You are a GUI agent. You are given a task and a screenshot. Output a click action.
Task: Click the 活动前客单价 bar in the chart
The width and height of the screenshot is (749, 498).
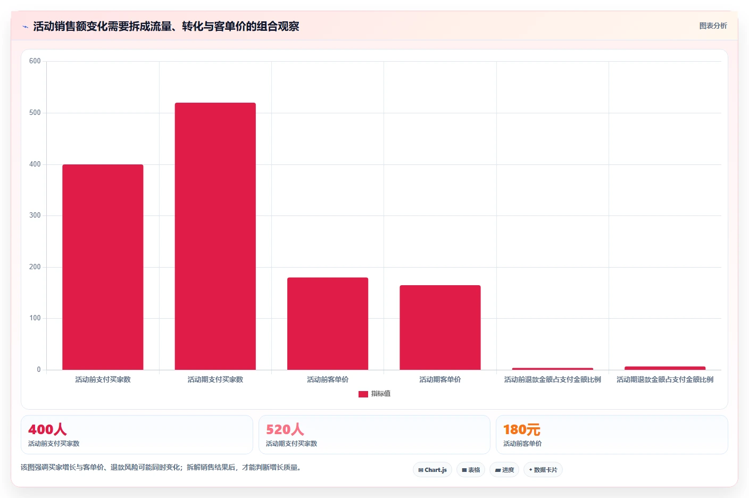coord(328,323)
